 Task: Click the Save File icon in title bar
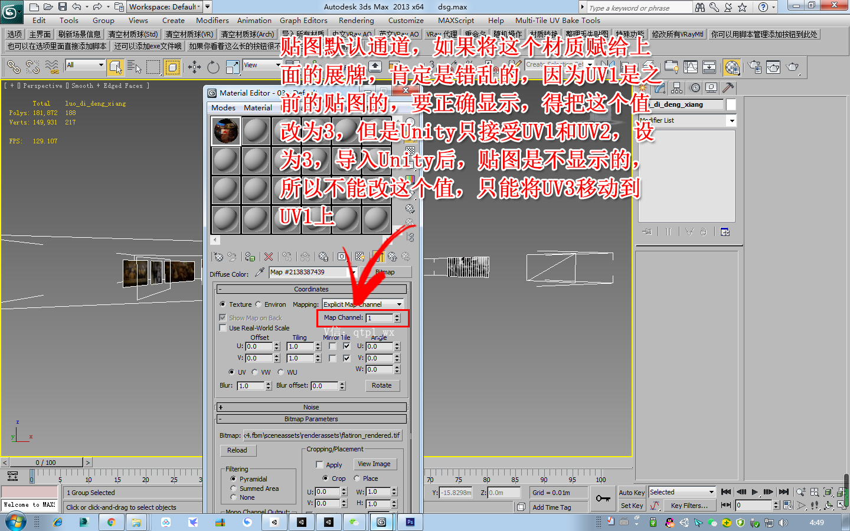[x=62, y=7]
